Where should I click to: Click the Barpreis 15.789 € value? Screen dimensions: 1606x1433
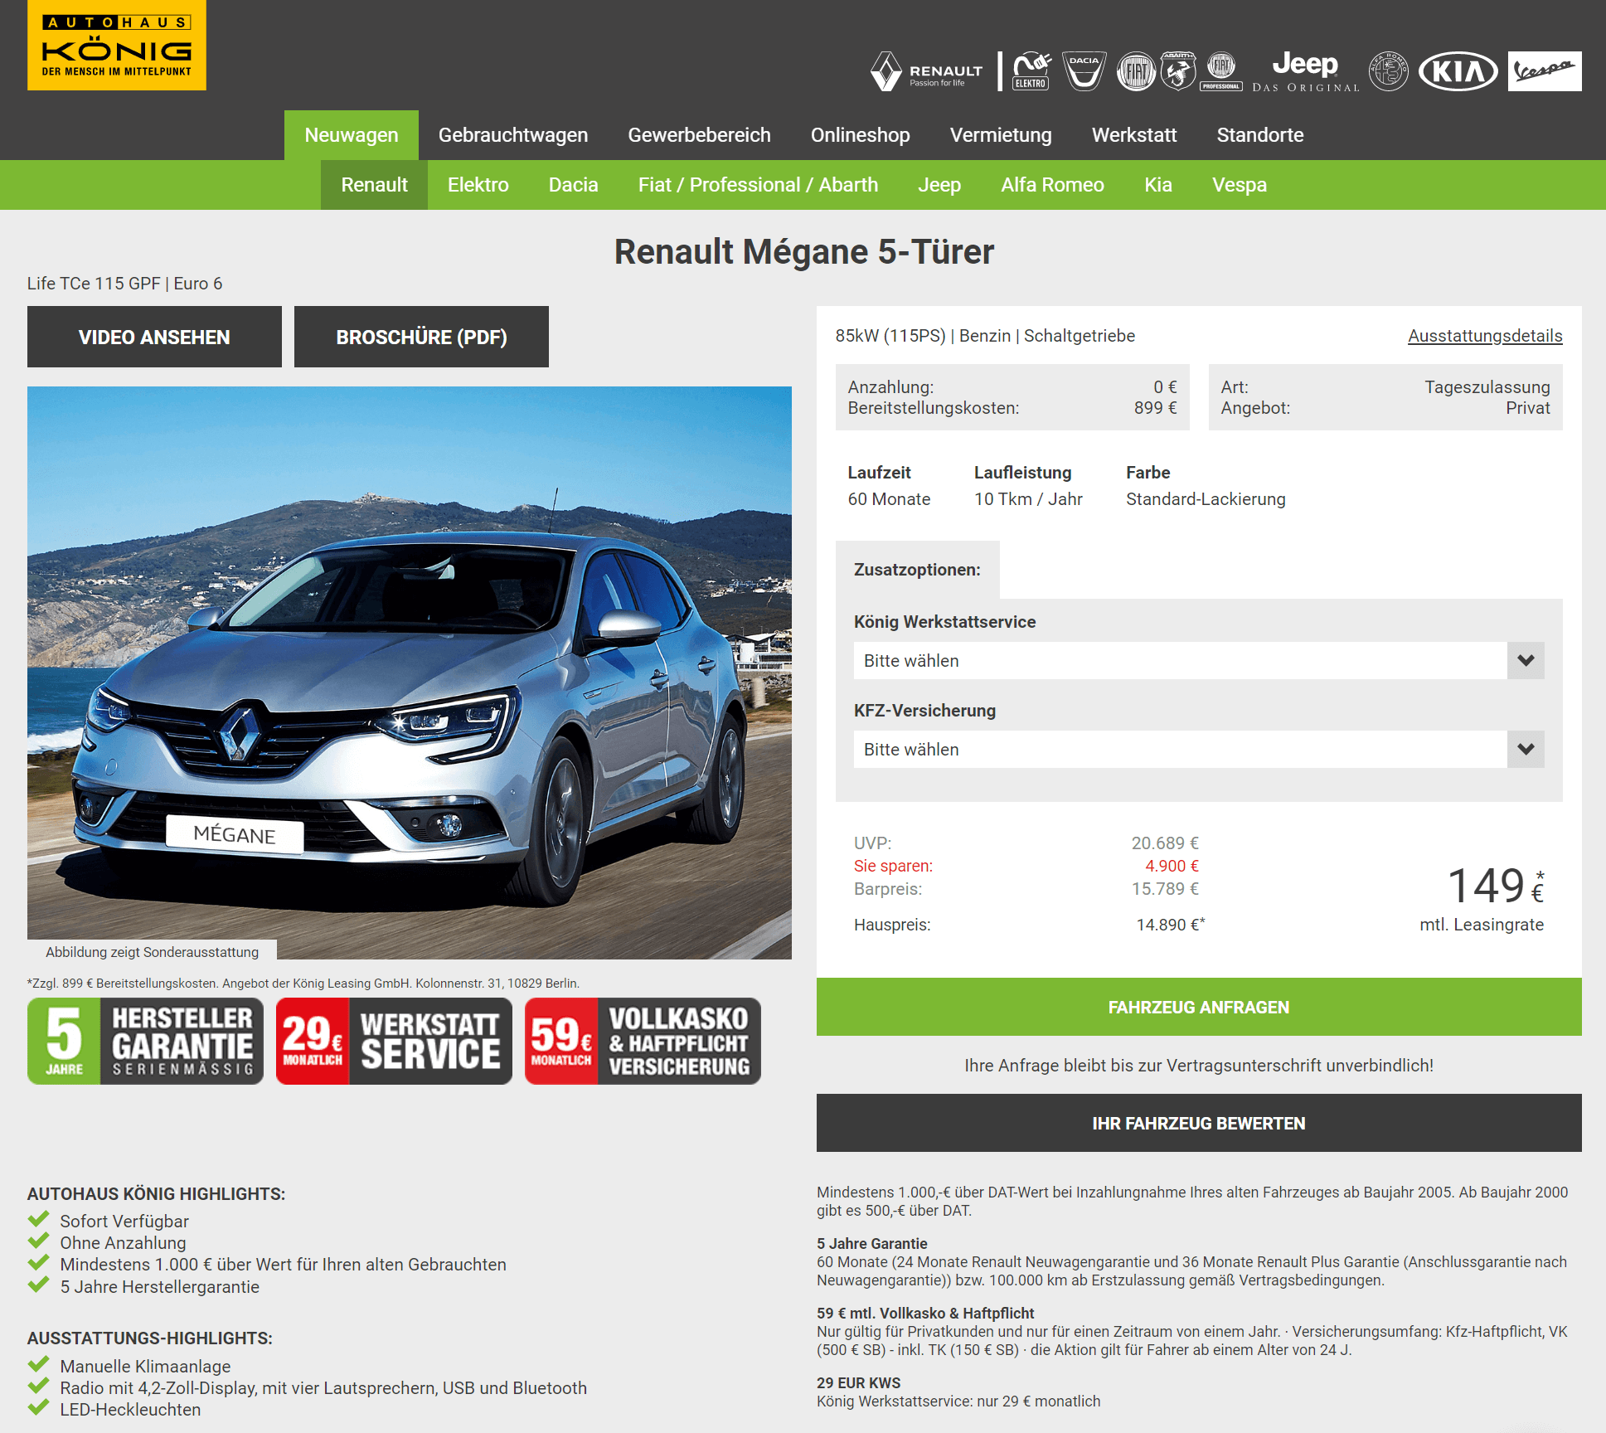1165,889
